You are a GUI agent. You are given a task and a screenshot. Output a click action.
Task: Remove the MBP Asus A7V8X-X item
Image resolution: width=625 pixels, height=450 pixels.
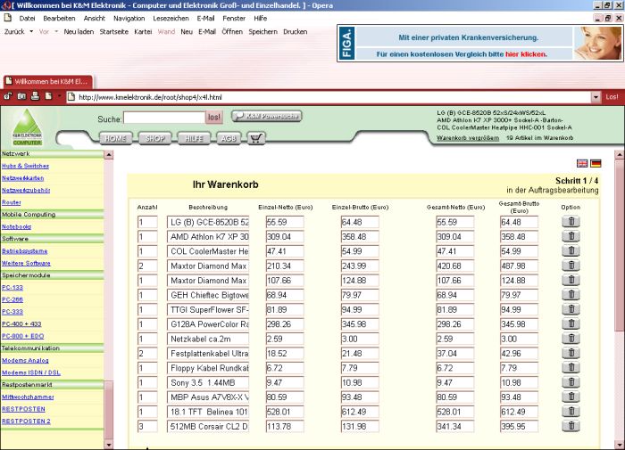click(x=571, y=397)
